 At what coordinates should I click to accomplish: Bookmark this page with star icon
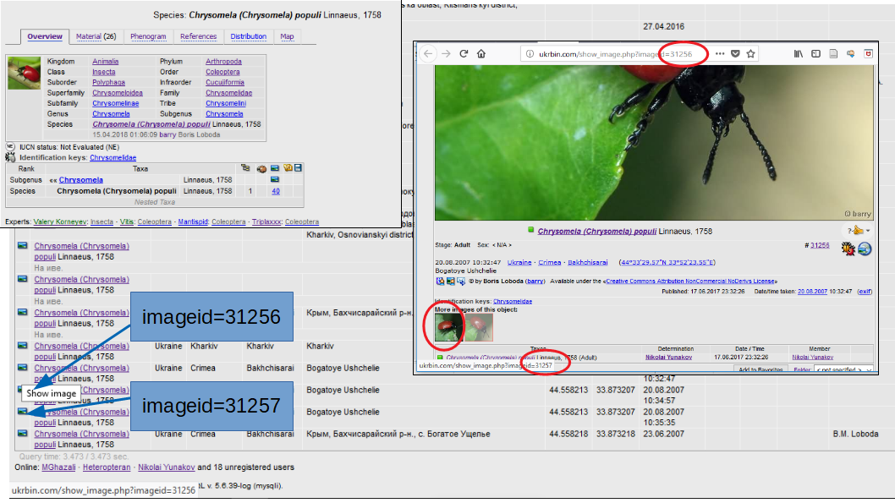[751, 54]
